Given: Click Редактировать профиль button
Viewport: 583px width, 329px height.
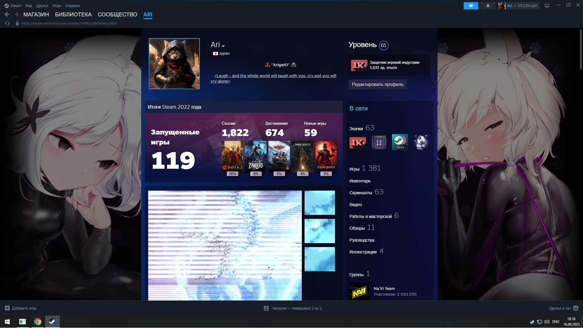Looking at the screenshot, I should pos(377,84).
